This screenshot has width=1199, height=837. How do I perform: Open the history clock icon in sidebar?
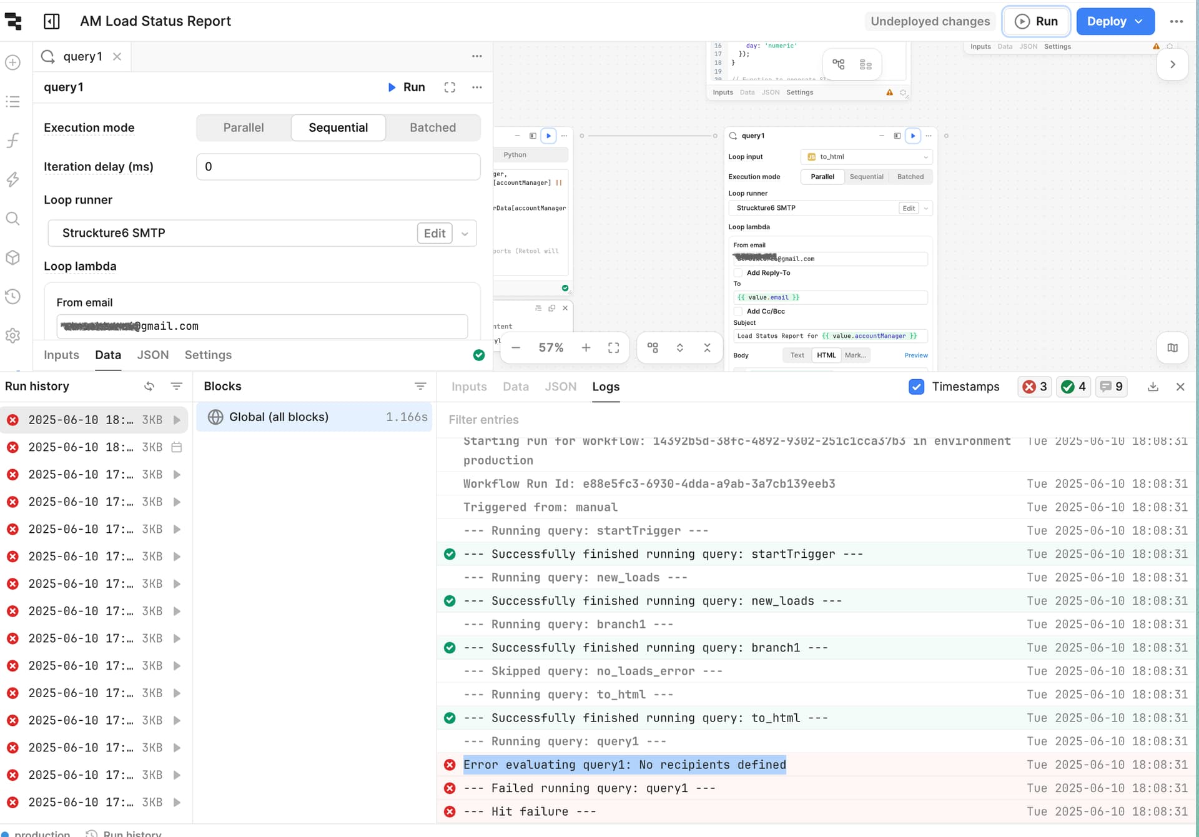[x=13, y=297]
